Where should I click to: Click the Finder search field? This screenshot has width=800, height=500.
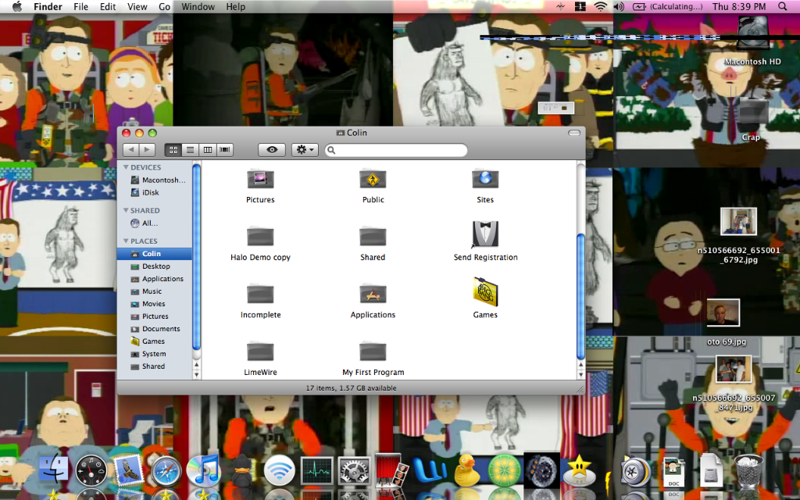pos(397,150)
